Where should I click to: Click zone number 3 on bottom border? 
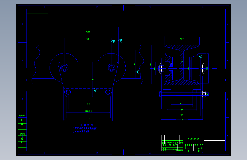[x=150, y=153]
